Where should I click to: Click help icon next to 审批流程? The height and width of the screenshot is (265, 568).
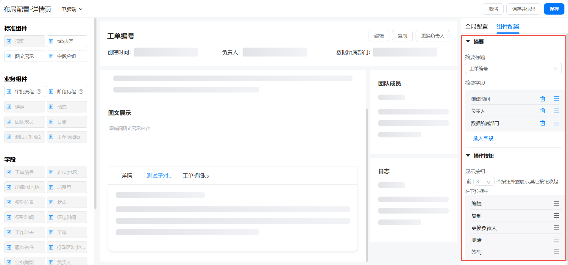pos(39,92)
